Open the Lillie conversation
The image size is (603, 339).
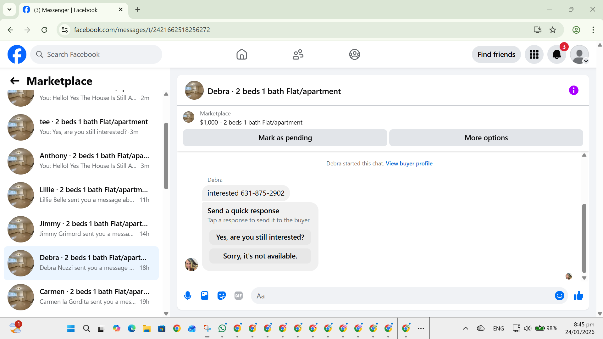click(x=81, y=195)
